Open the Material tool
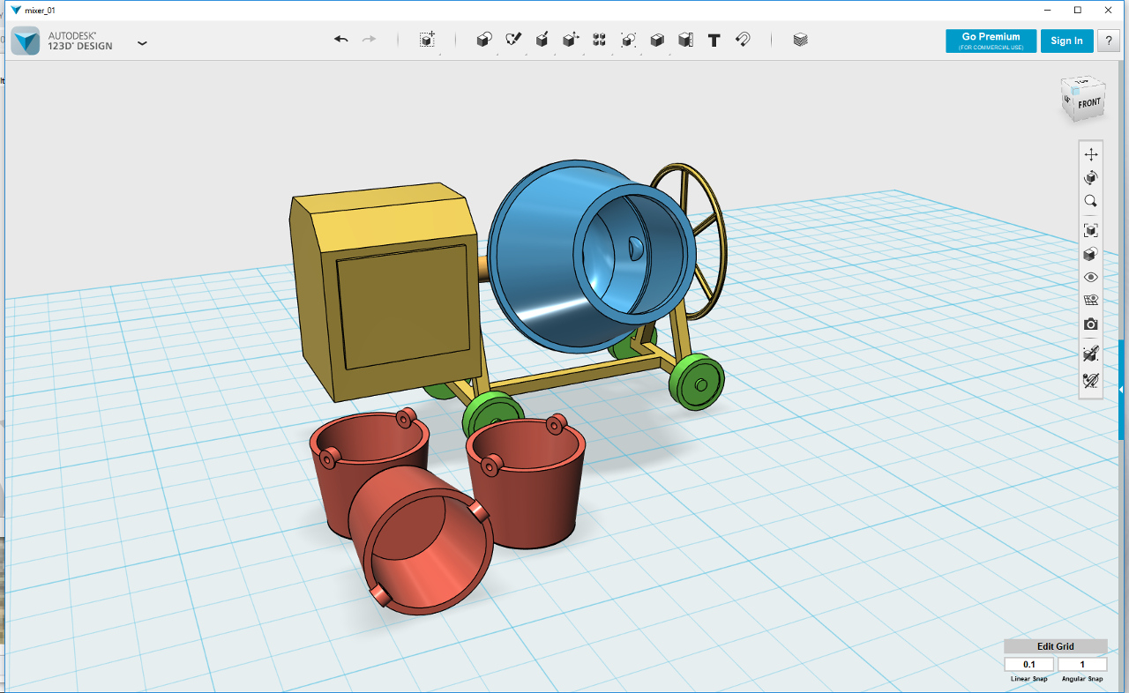 800,40
